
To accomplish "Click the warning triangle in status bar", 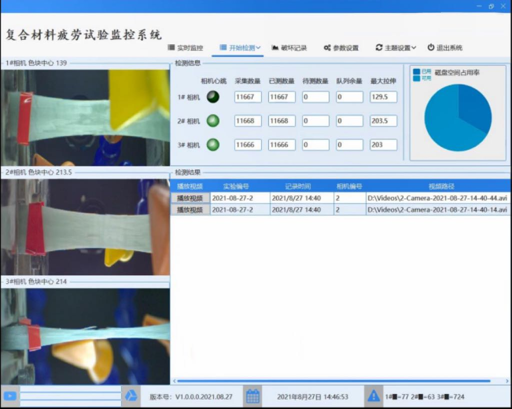I will coord(374,396).
